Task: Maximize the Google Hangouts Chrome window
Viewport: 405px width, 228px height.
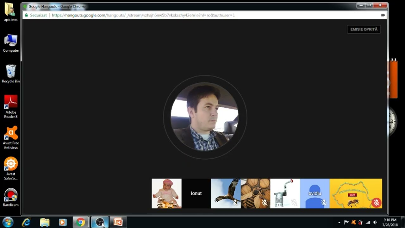Action: [x=369, y=5]
